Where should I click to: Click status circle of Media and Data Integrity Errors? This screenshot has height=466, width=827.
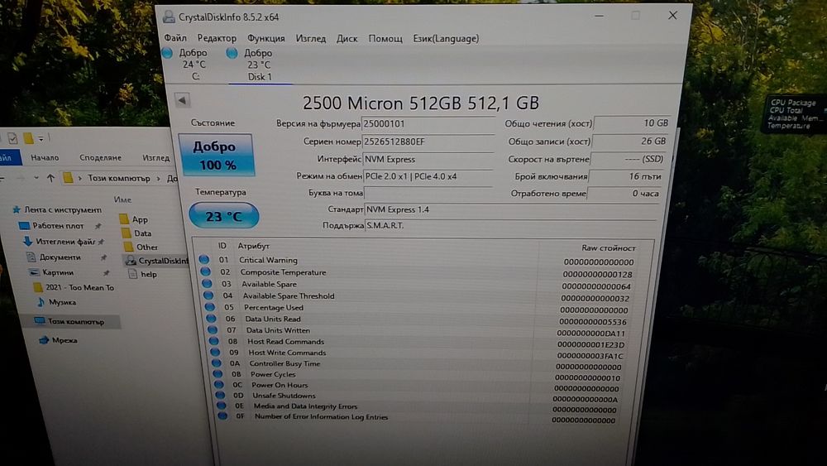[222, 406]
